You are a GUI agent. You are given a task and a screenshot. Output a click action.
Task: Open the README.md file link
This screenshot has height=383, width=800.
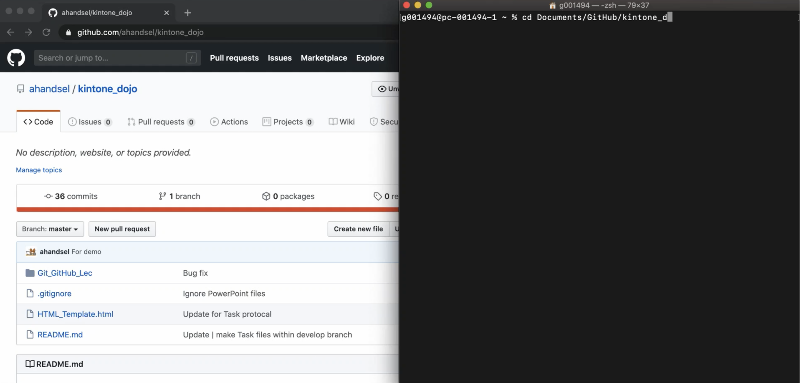point(60,335)
